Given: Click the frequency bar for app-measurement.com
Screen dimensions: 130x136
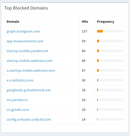Looking at the screenshot, I should pyautogui.click(x=110, y=41).
